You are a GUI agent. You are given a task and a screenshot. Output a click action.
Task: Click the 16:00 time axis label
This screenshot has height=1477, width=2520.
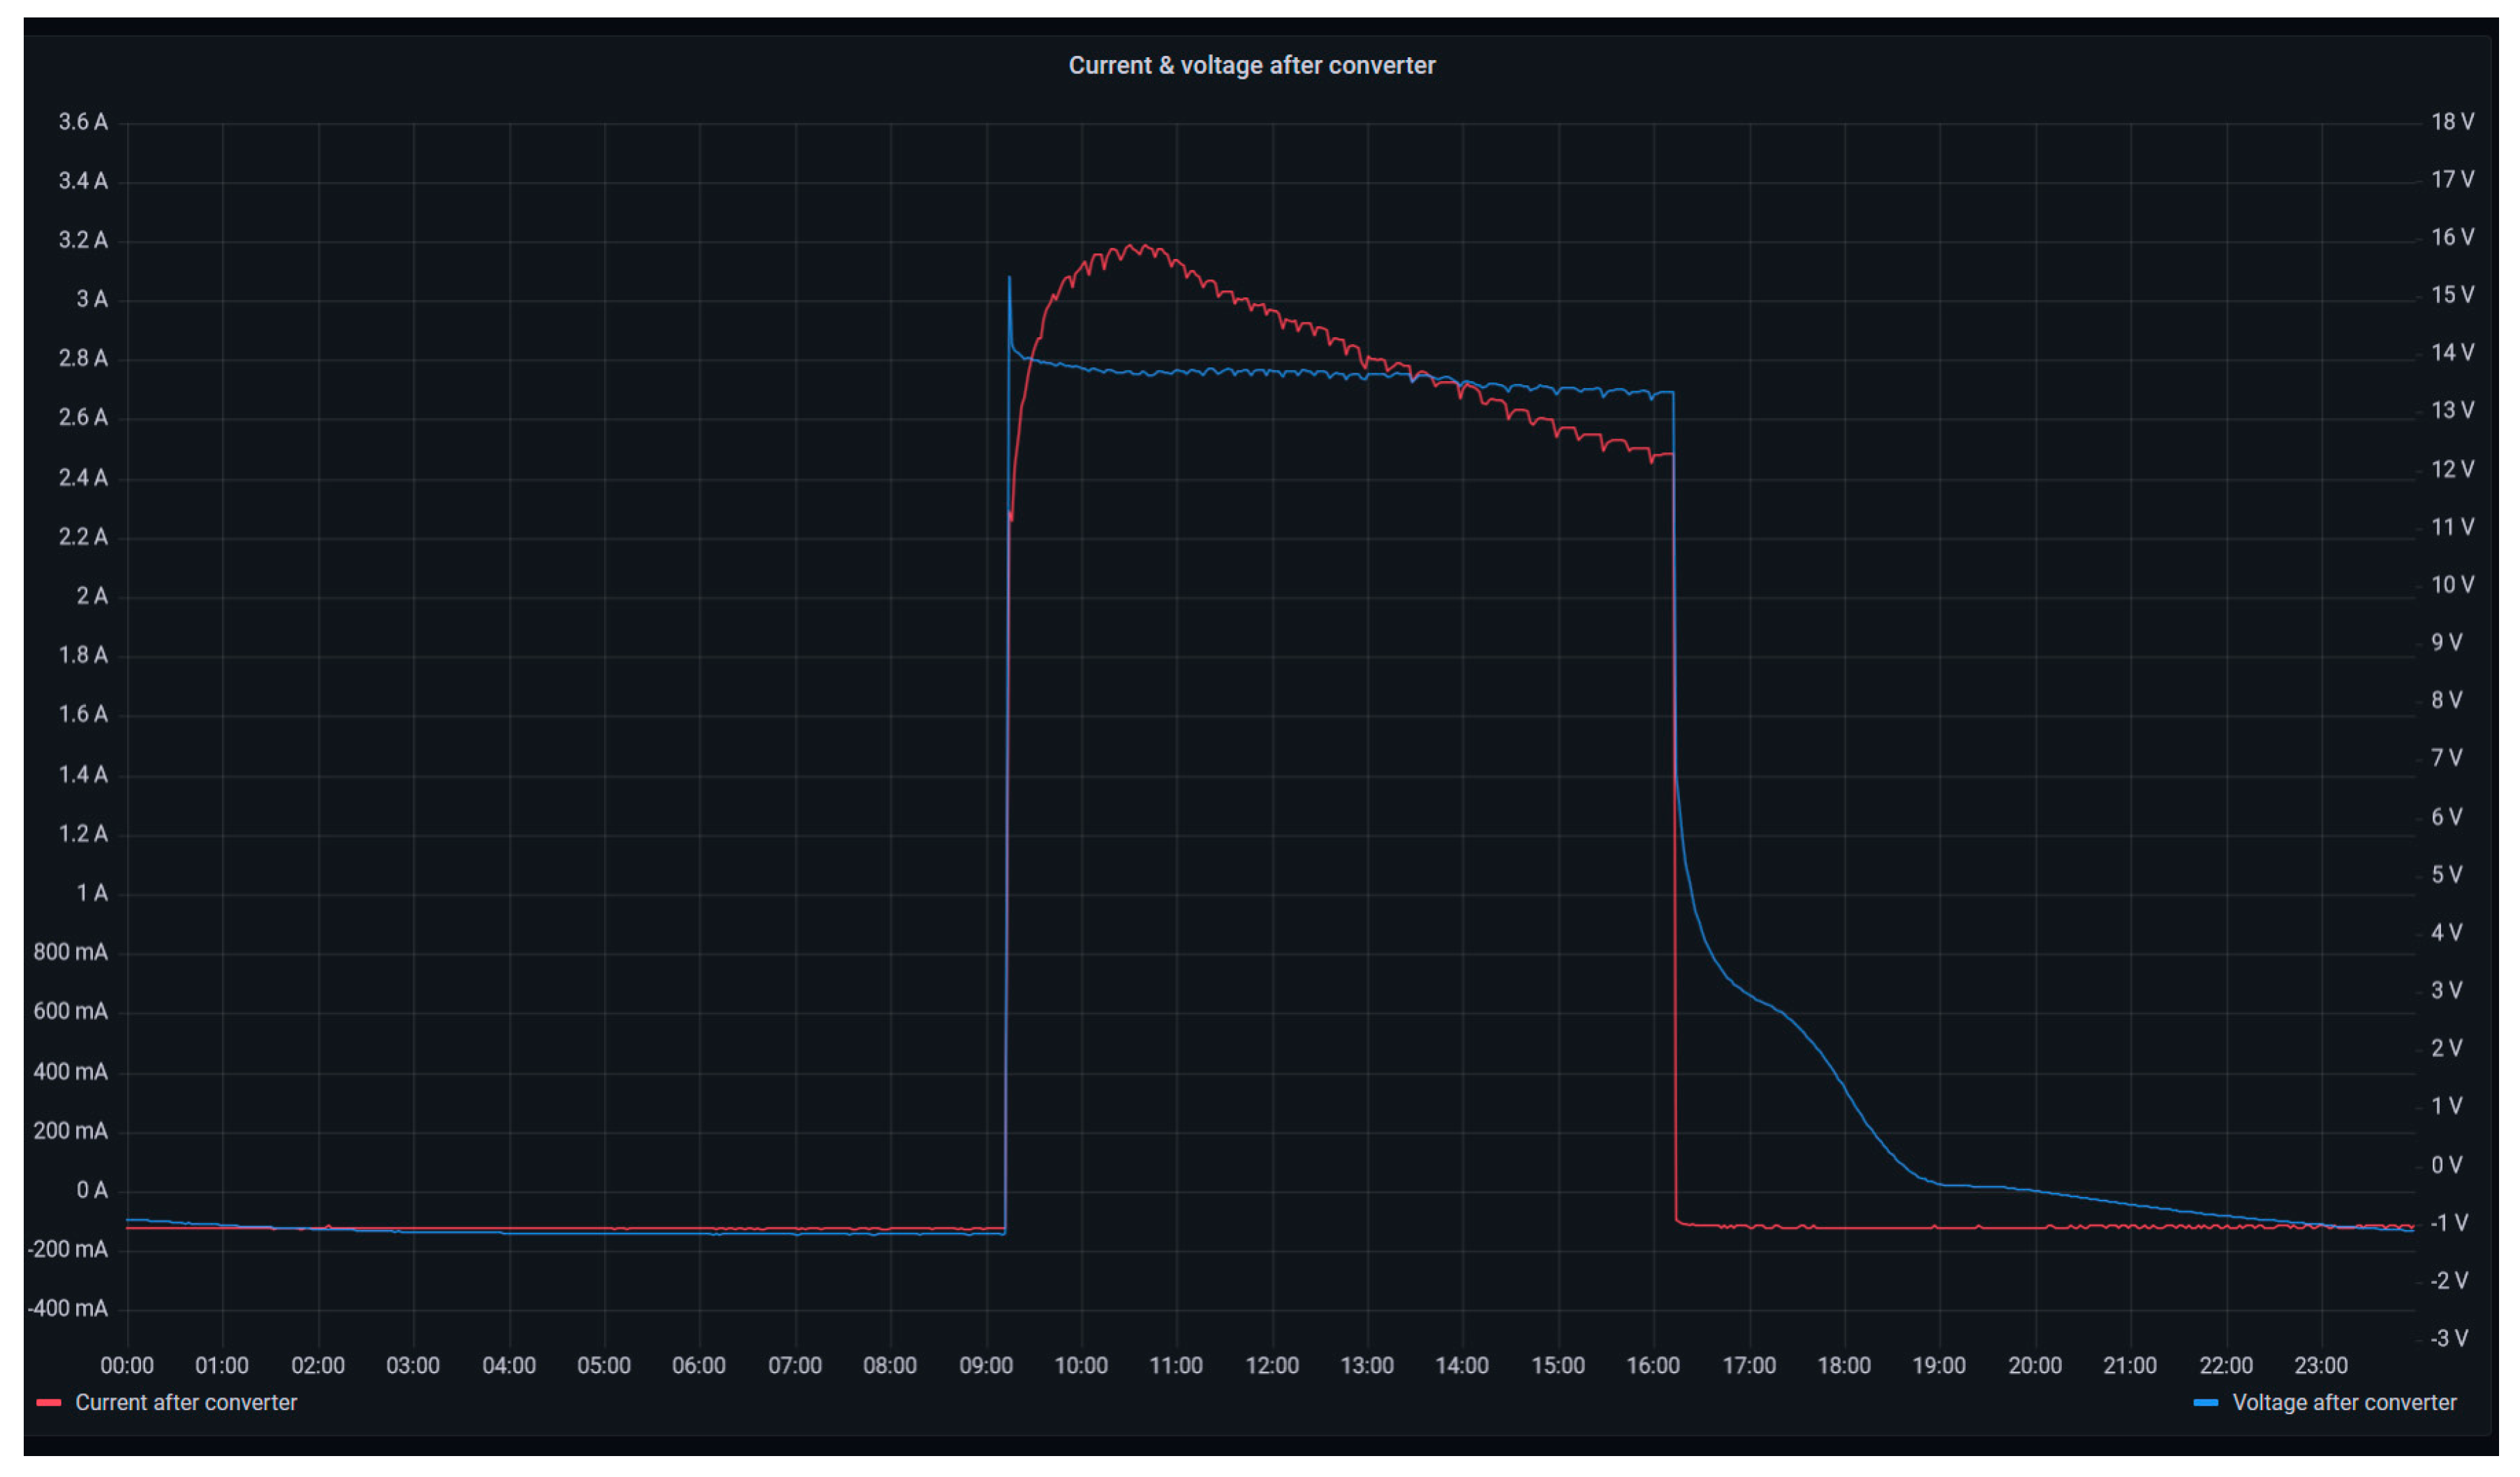[x=1653, y=1365]
